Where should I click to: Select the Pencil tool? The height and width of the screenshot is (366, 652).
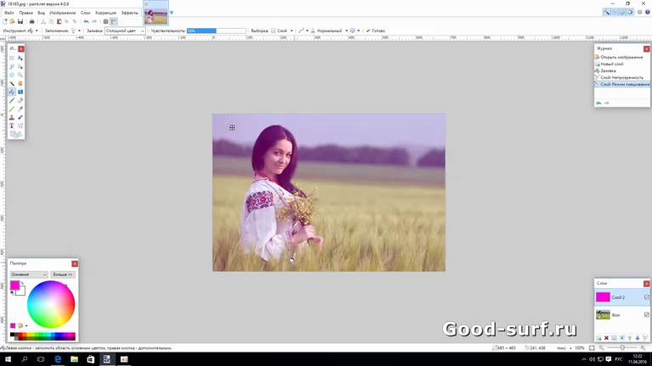12,108
